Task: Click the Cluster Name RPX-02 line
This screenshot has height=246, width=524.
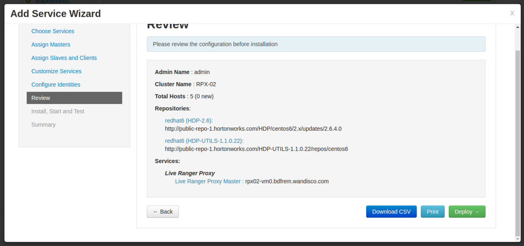Action: [x=185, y=84]
